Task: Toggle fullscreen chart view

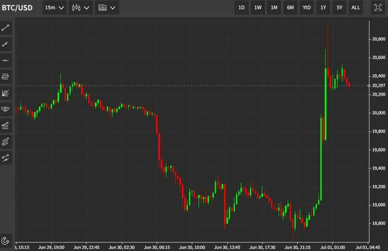Action: (x=378, y=7)
